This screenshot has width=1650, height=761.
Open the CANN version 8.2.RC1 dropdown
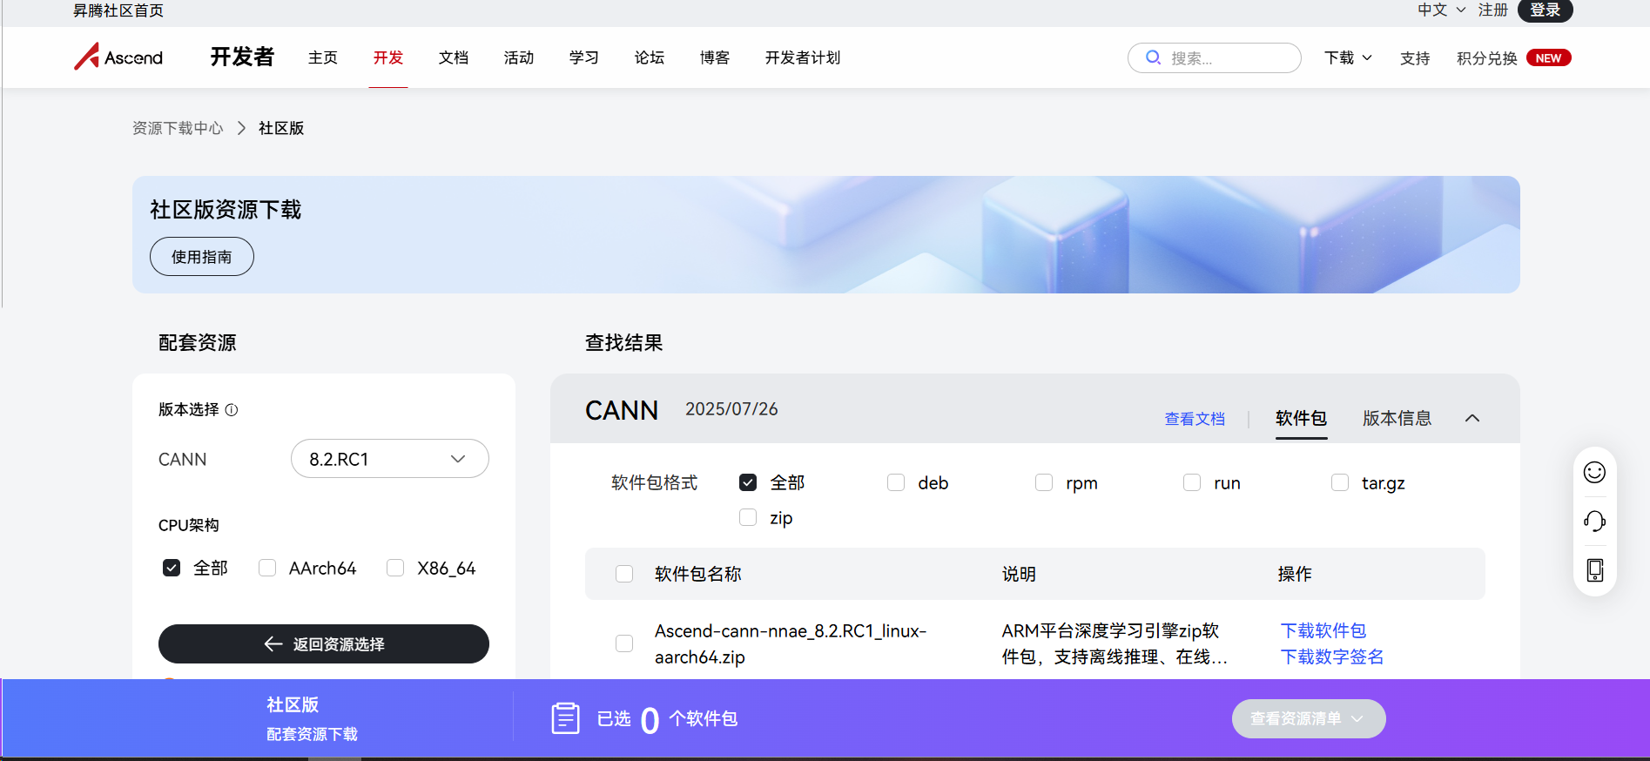389,459
